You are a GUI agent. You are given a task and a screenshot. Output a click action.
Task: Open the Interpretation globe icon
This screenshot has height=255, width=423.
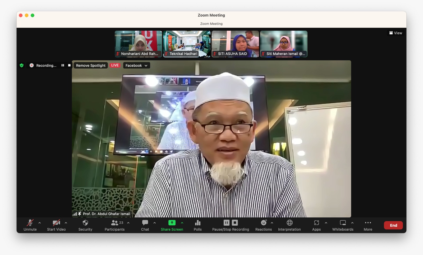(x=289, y=223)
